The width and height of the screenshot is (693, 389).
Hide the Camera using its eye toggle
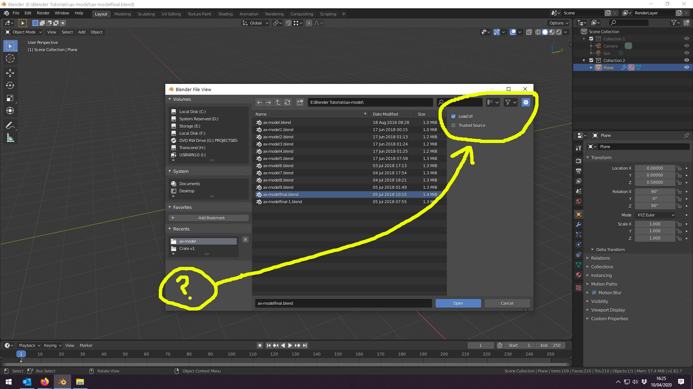(687, 46)
